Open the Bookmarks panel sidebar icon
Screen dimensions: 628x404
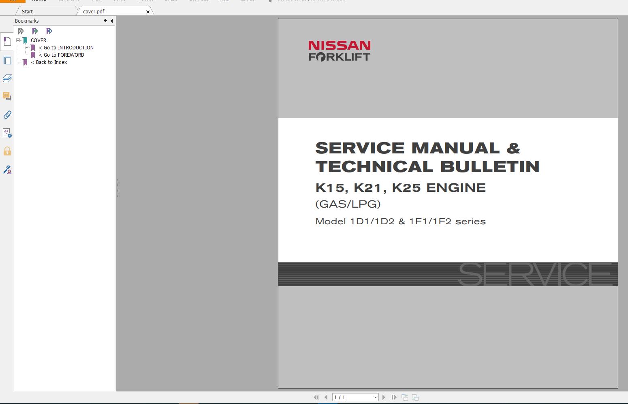[x=7, y=42]
